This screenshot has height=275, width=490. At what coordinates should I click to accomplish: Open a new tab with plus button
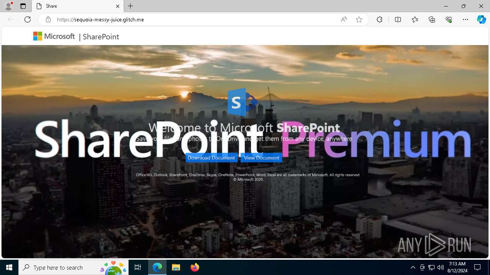pyautogui.click(x=131, y=6)
